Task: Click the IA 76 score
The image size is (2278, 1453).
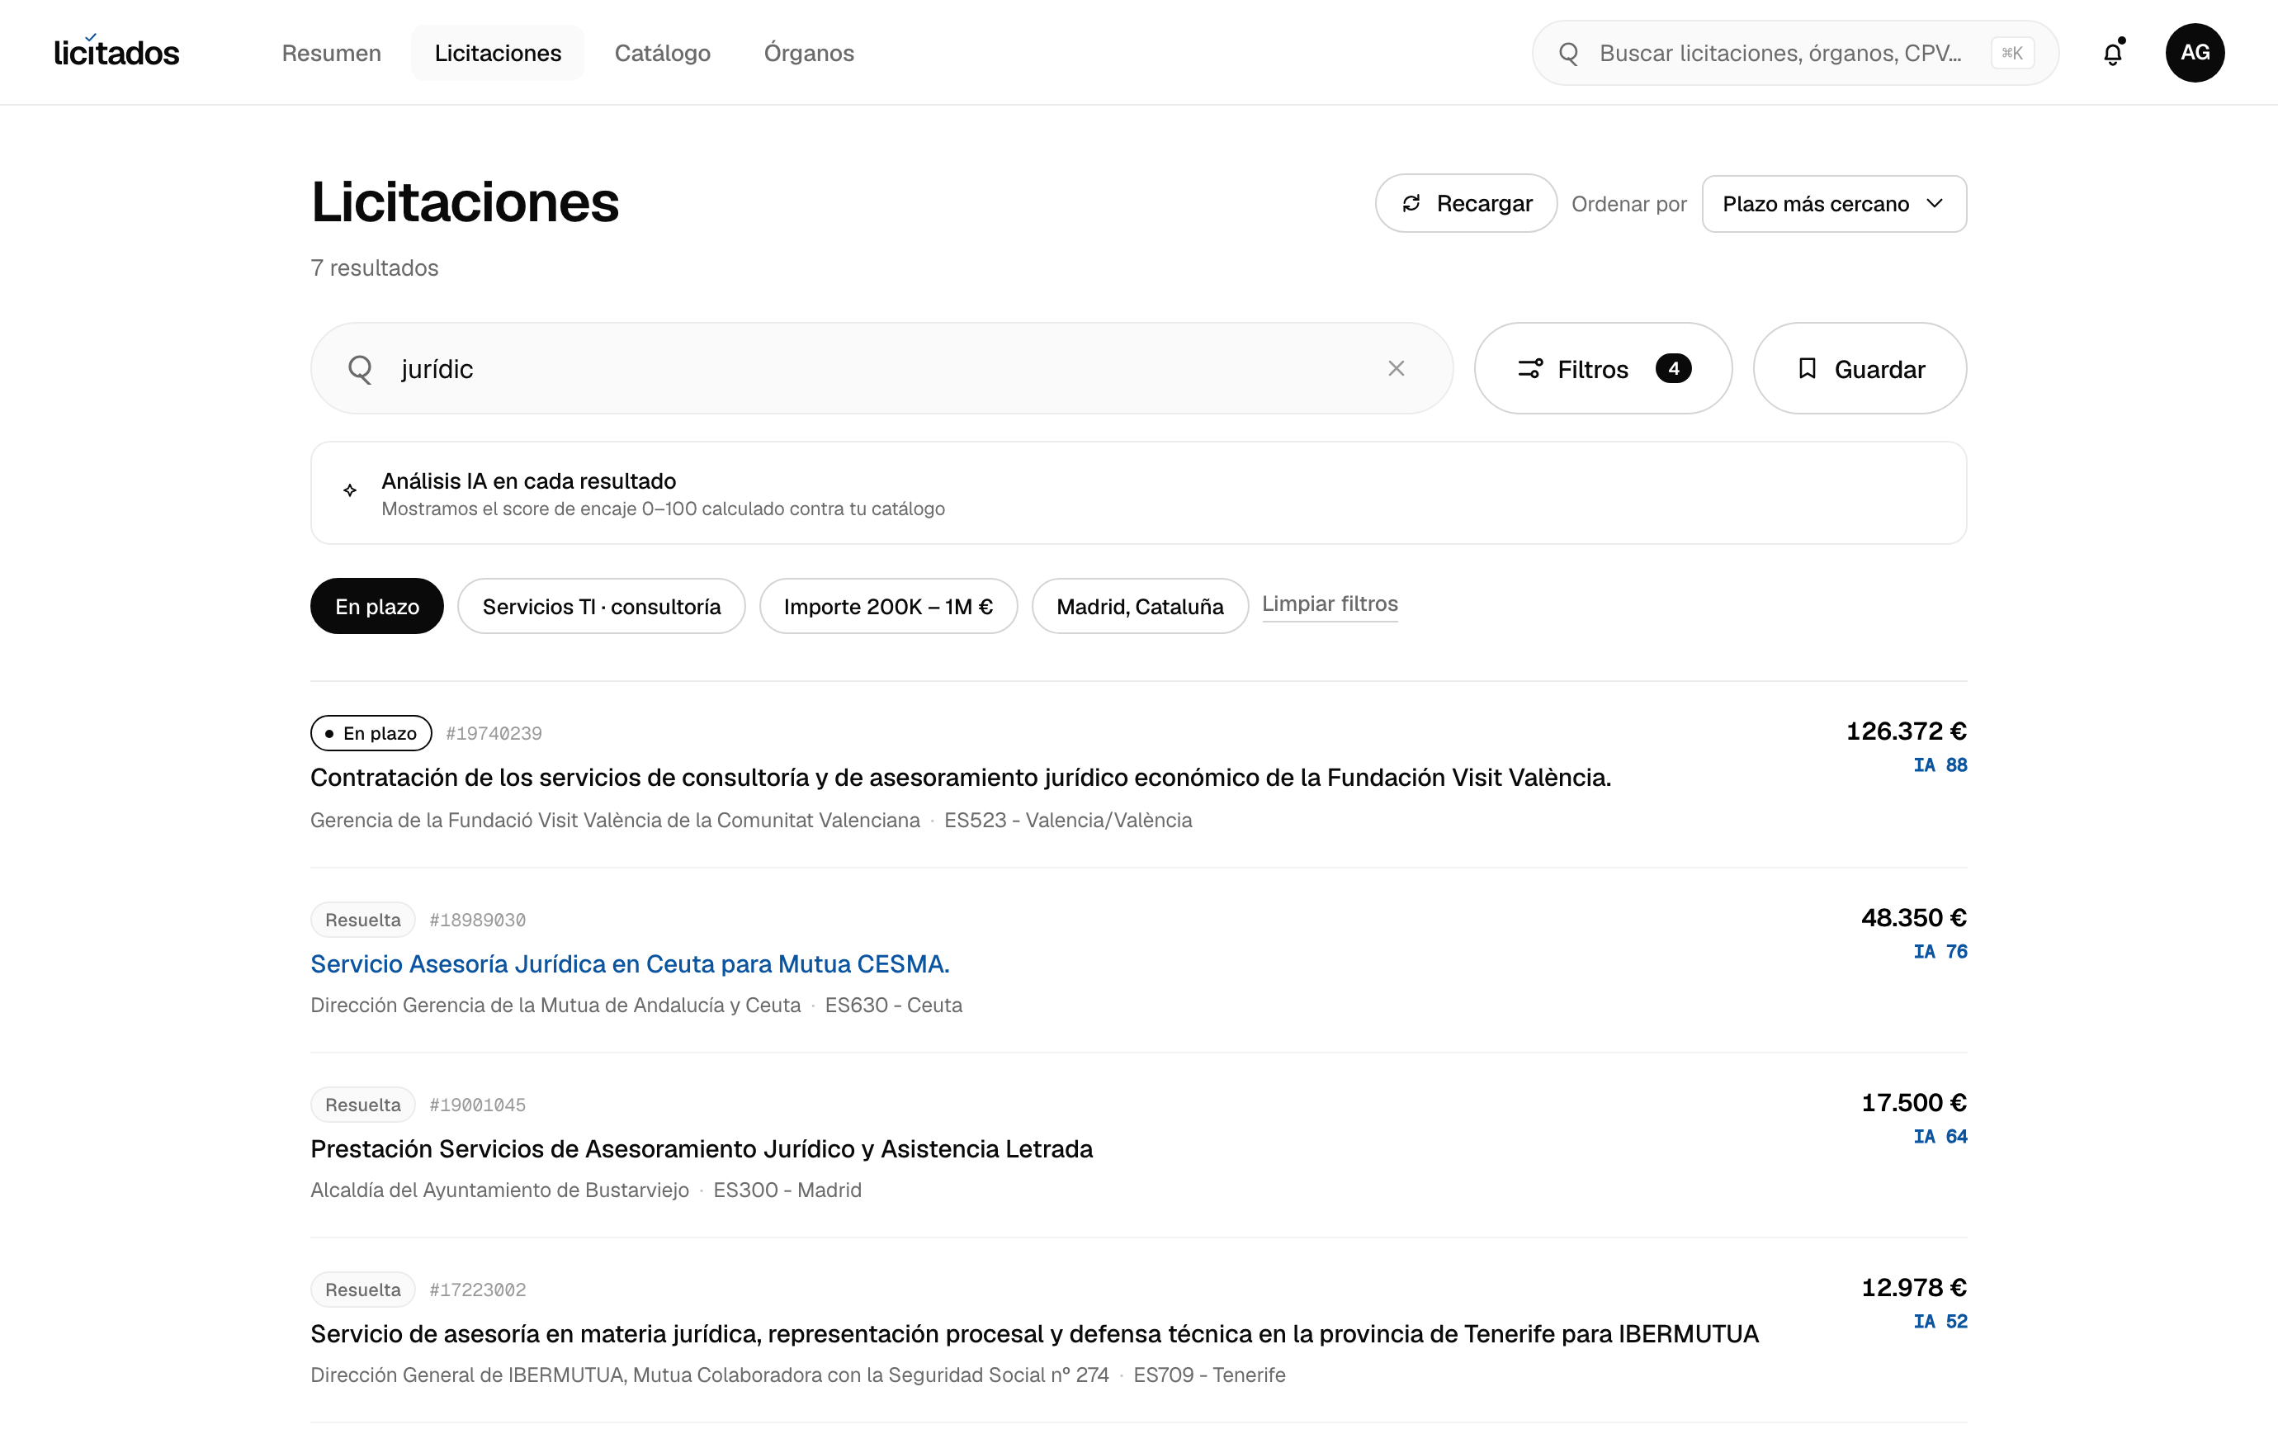Action: (x=1940, y=951)
